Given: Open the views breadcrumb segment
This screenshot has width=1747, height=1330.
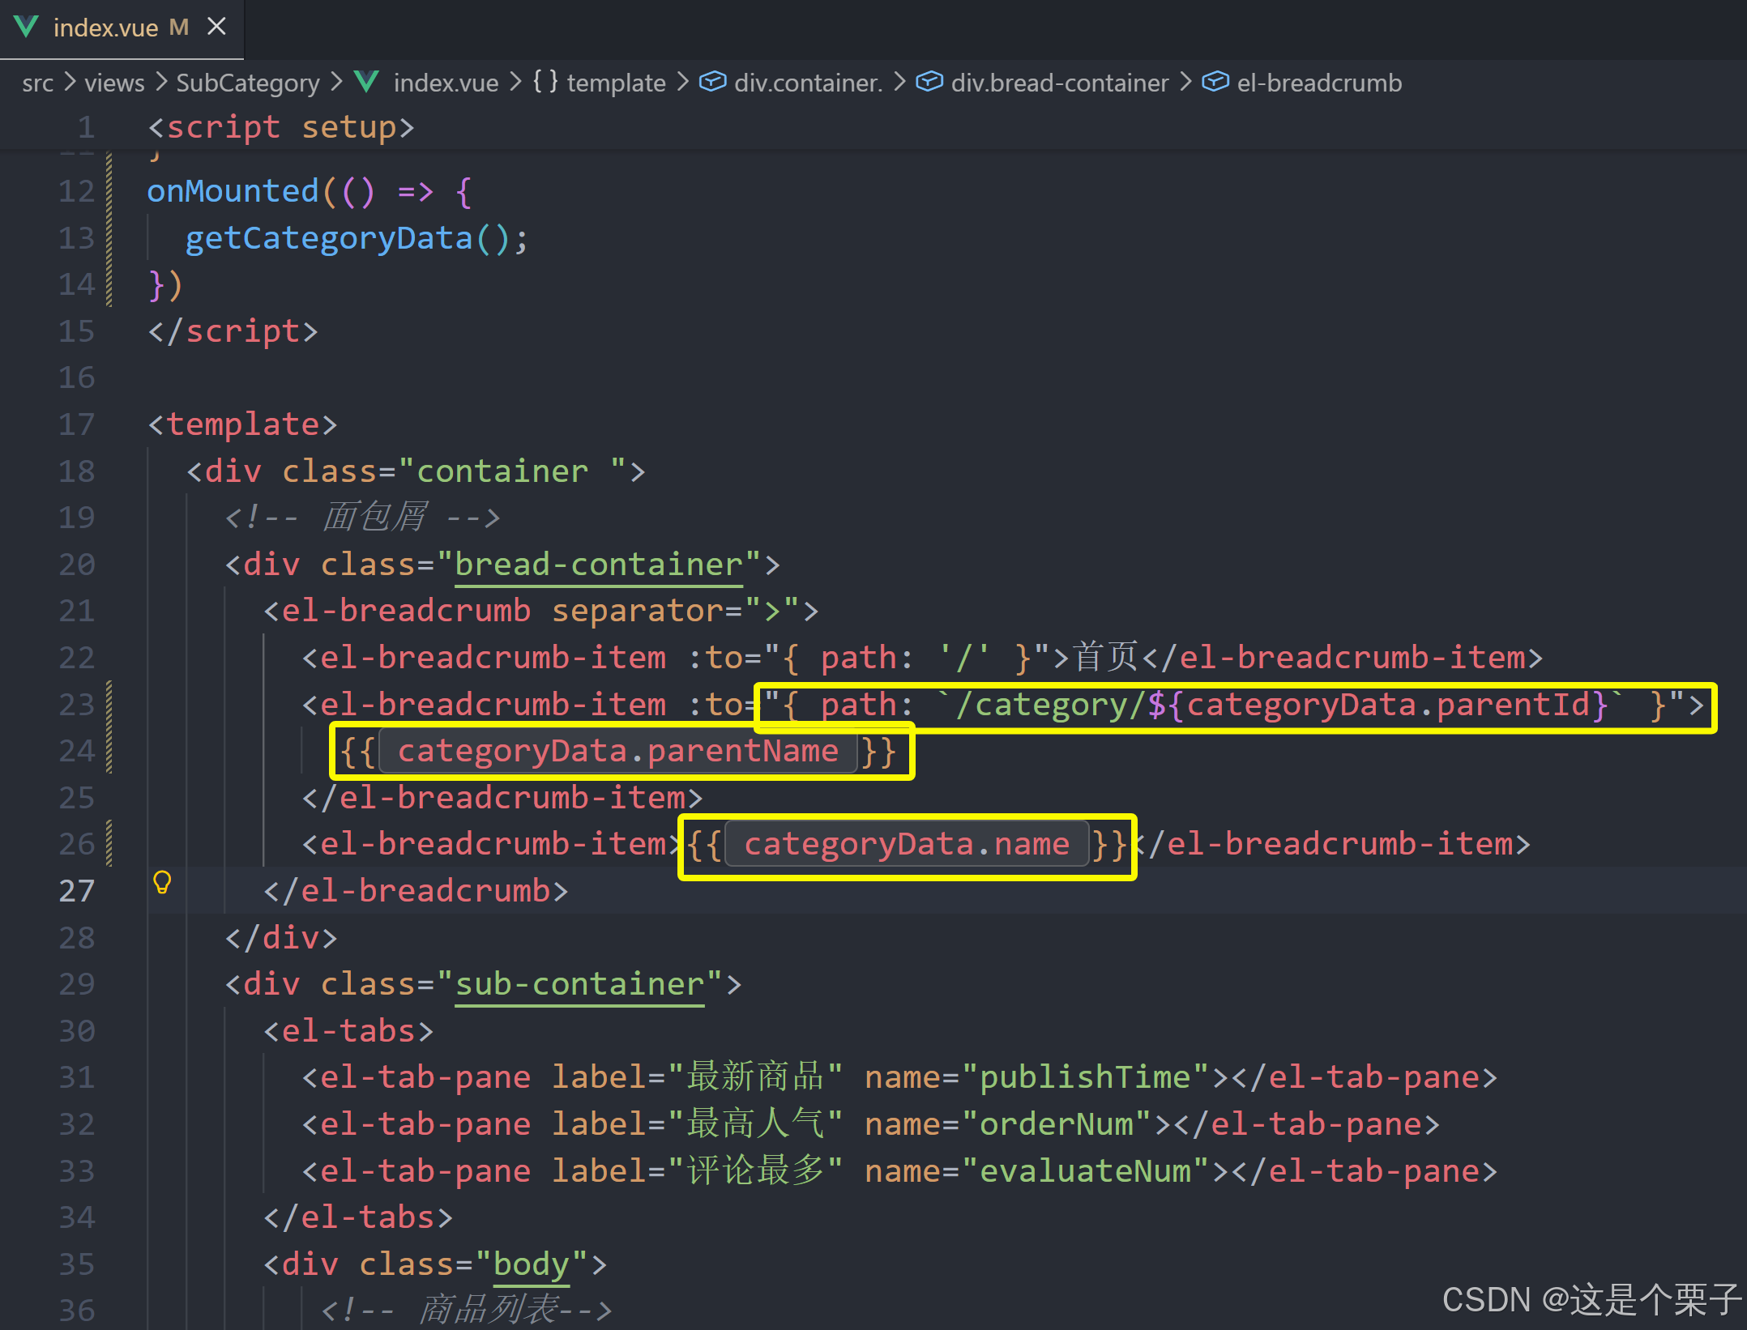Looking at the screenshot, I should [114, 83].
